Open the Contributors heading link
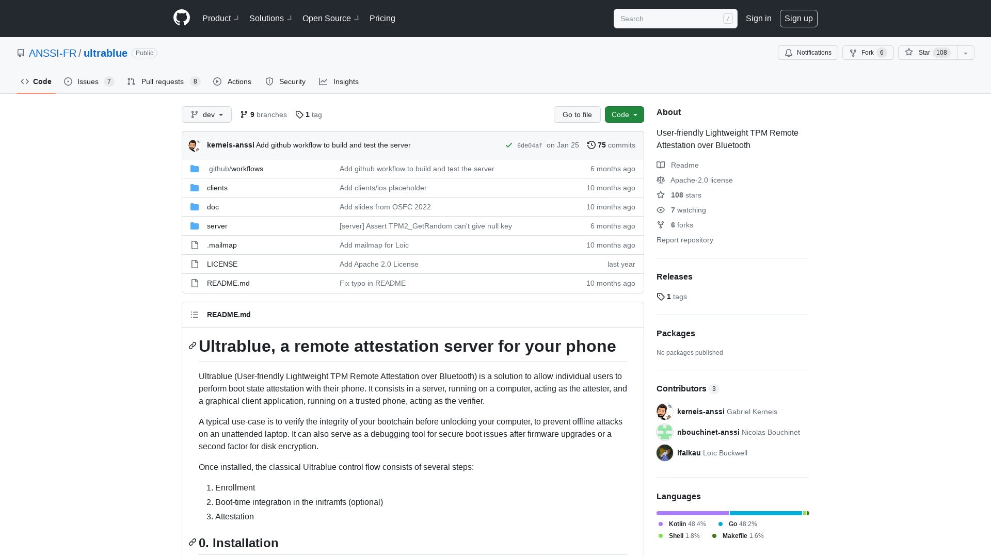Image resolution: width=991 pixels, height=557 pixels. click(x=688, y=388)
